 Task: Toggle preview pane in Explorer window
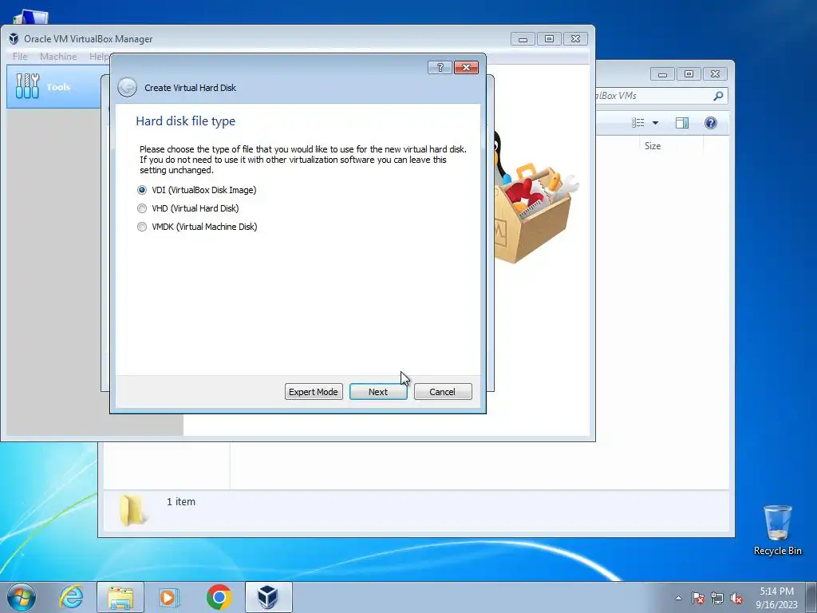point(682,123)
